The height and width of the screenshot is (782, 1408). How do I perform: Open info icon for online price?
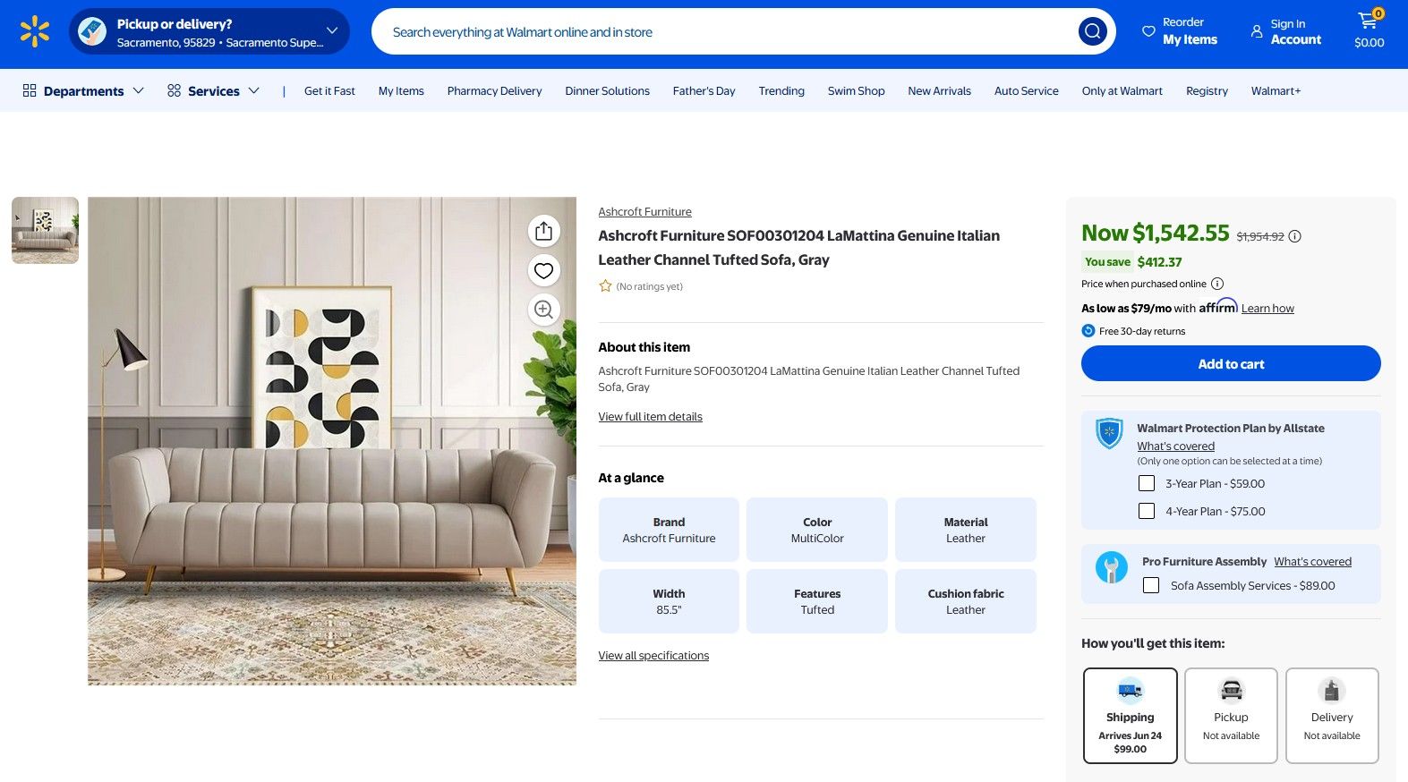tap(1217, 284)
